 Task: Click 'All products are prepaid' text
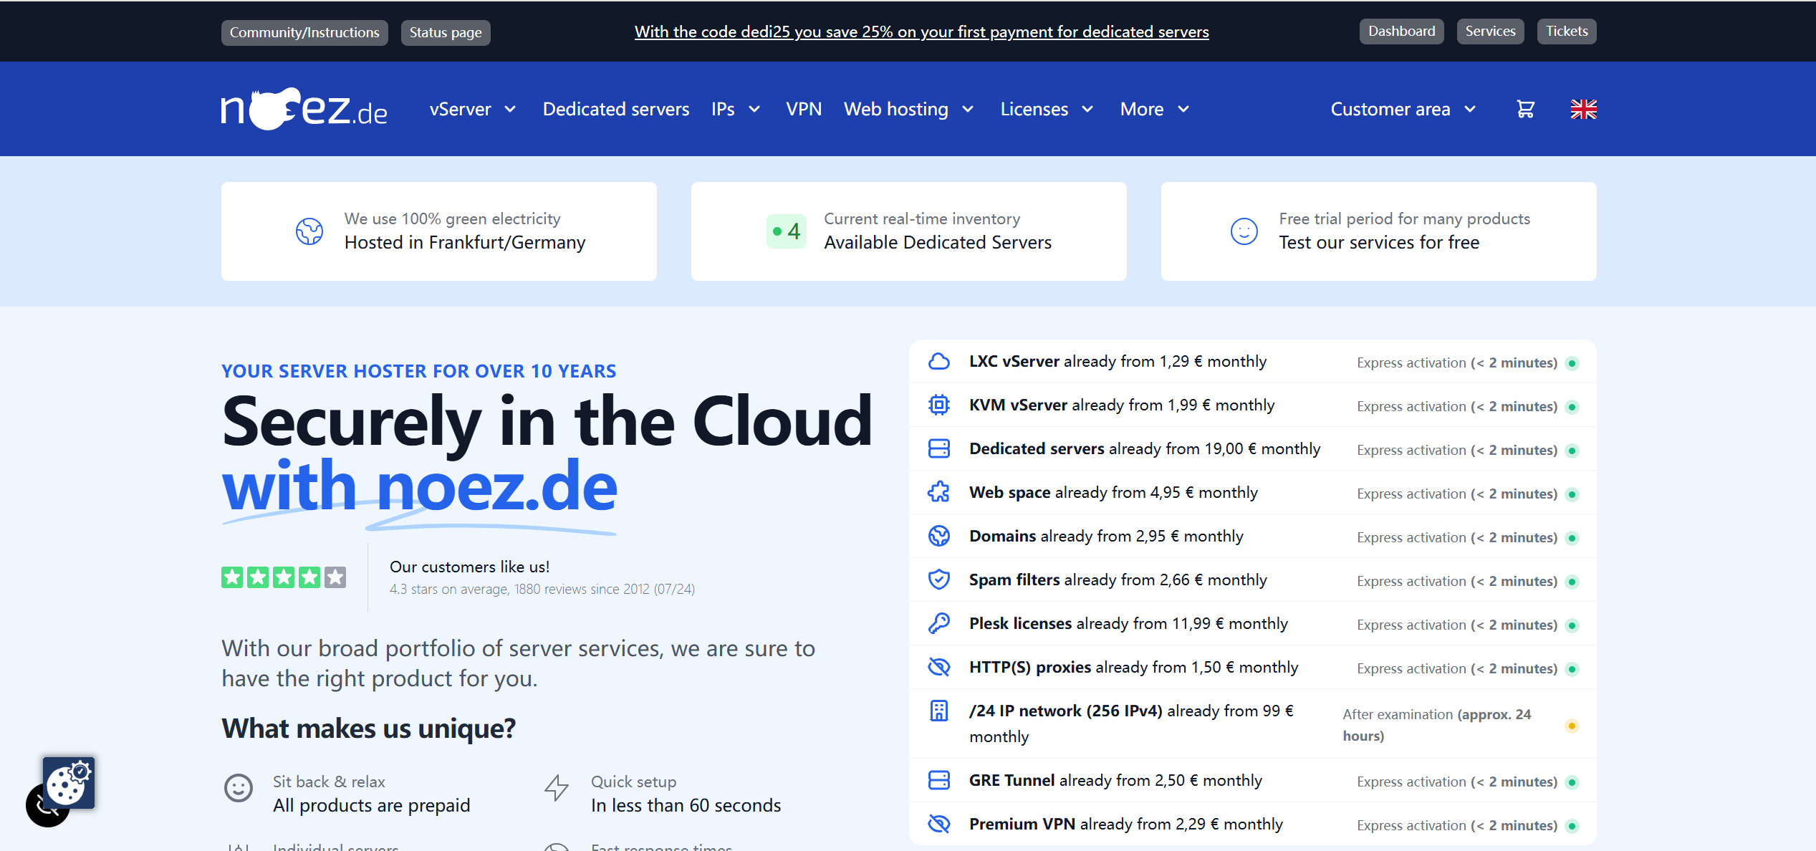coord(371,806)
